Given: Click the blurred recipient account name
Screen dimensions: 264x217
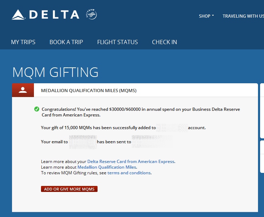Looking at the screenshot, I should click(172, 128).
